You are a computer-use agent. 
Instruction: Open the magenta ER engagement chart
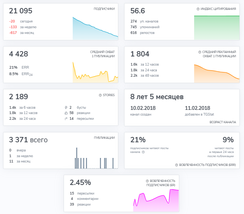click(x=156, y=200)
